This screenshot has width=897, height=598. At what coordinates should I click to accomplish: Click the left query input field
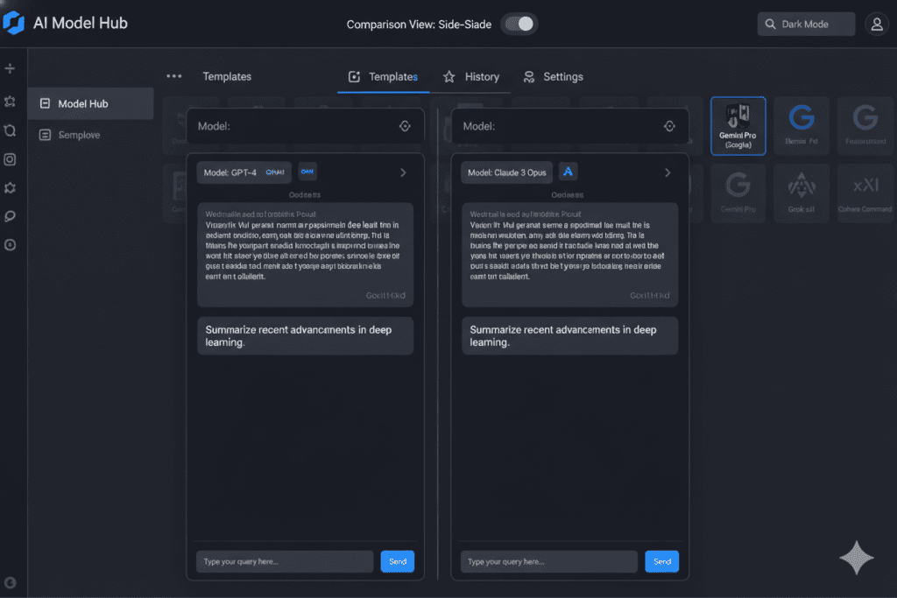point(285,561)
